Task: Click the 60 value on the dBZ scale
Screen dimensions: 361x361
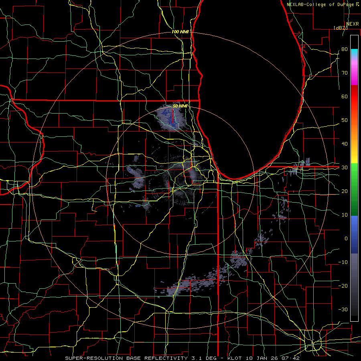Action: click(x=345, y=96)
